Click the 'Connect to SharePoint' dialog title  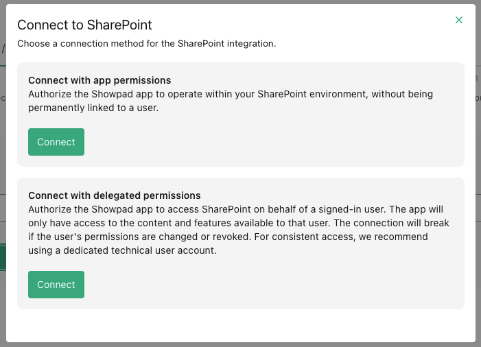84,25
